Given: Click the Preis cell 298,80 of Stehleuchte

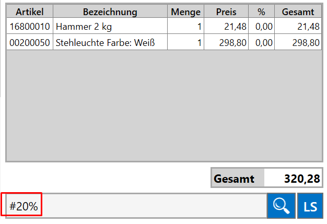Looking at the screenshot, I should (226, 42).
